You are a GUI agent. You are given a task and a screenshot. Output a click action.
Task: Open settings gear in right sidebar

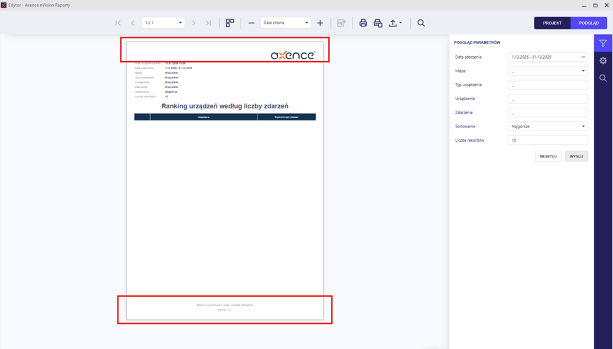coord(603,61)
